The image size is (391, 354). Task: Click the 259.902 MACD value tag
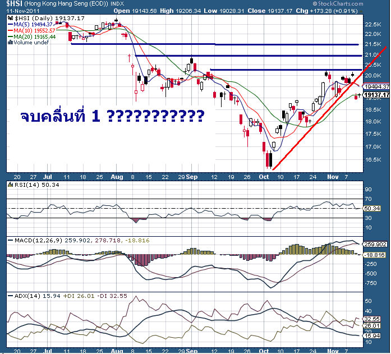click(375, 245)
